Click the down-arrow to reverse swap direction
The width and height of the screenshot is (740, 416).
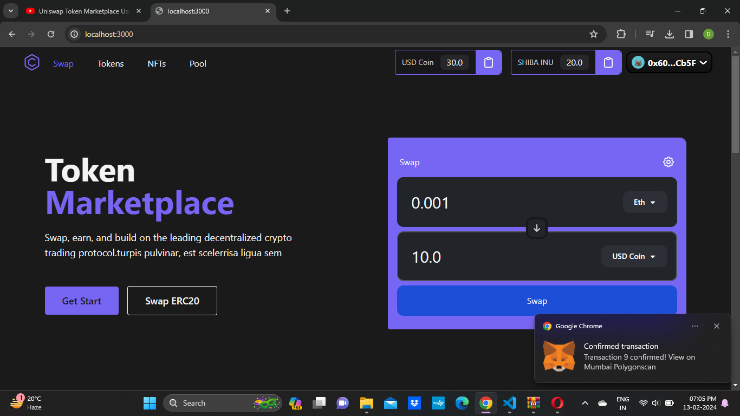pyautogui.click(x=537, y=228)
